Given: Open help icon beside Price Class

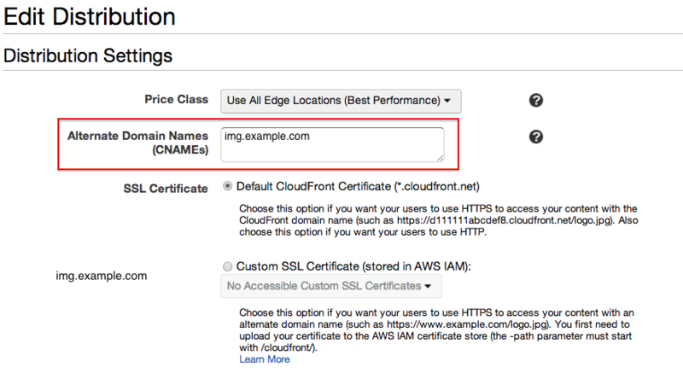Looking at the screenshot, I should pyautogui.click(x=536, y=100).
